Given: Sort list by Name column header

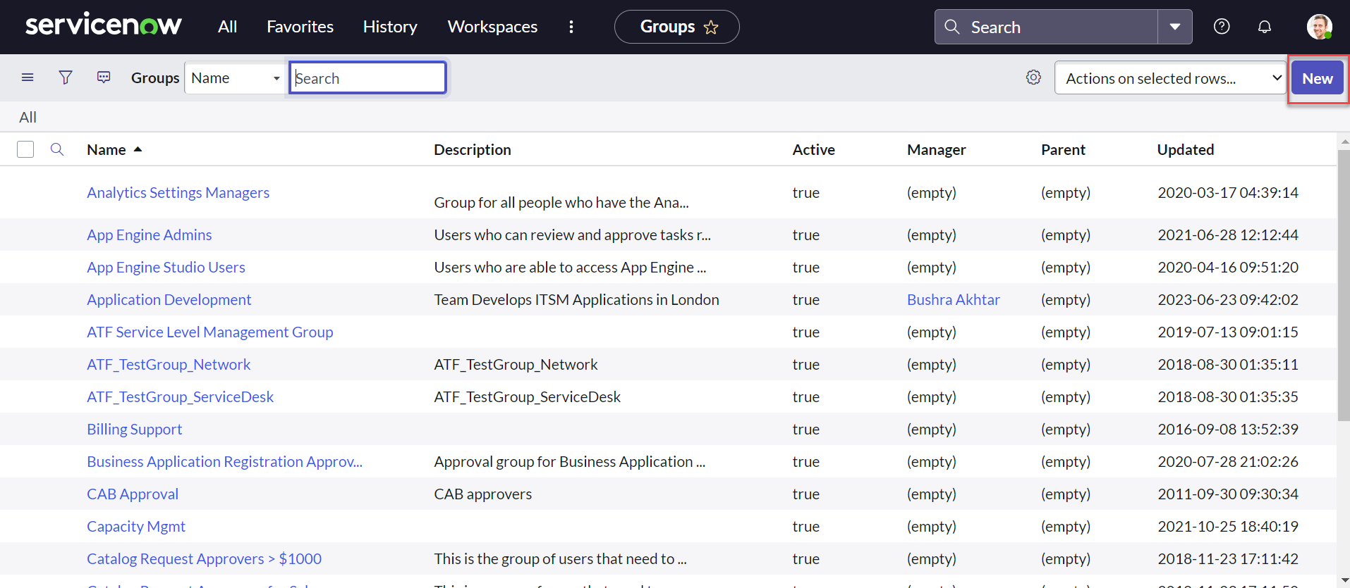Looking at the screenshot, I should [x=107, y=150].
